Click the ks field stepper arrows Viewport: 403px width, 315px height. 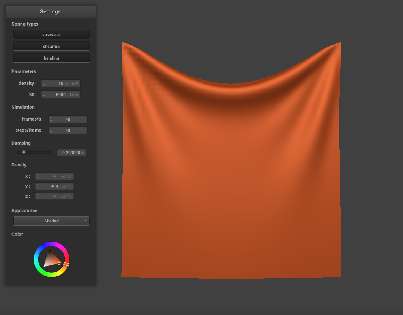(44, 95)
